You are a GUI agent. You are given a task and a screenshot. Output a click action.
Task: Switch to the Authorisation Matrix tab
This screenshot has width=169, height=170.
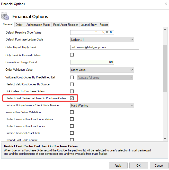38,25
